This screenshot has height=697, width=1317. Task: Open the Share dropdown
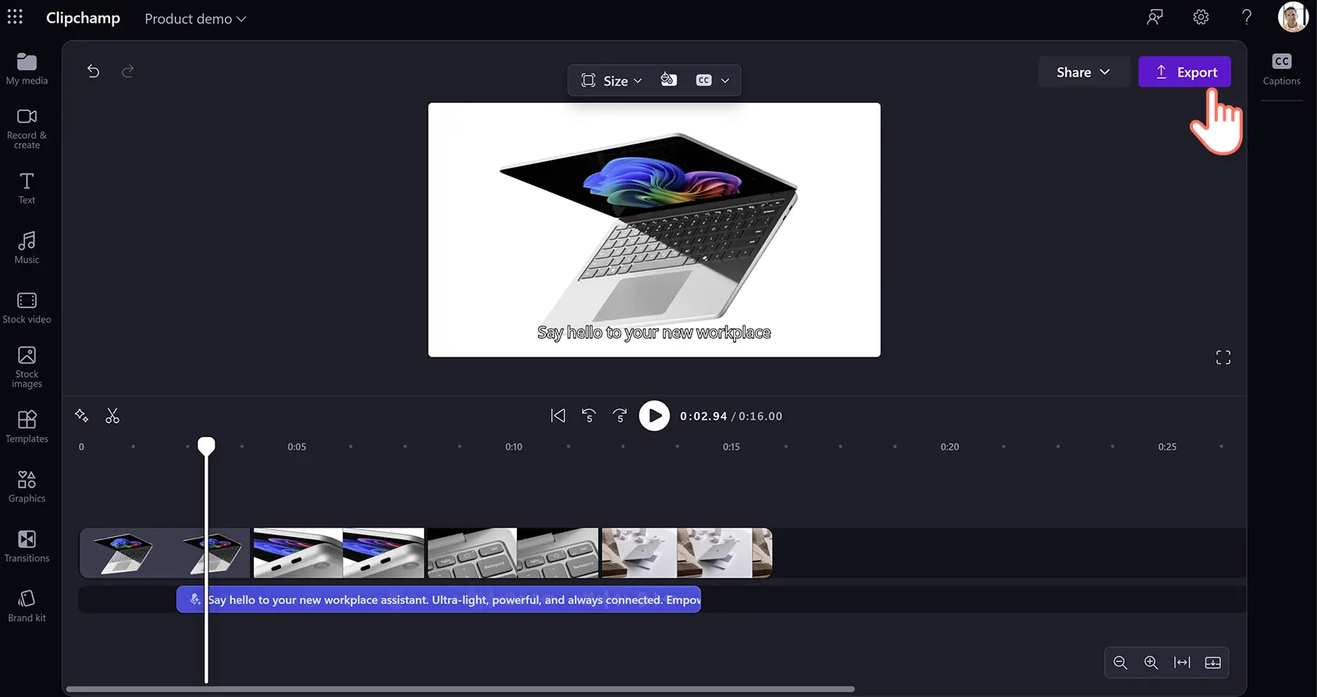pos(1083,72)
